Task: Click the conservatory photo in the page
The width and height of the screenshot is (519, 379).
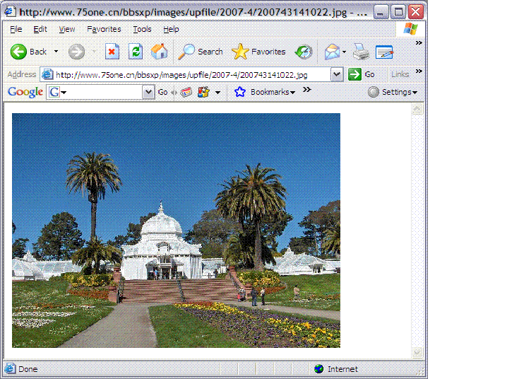Action: click(x=176, y=230)
